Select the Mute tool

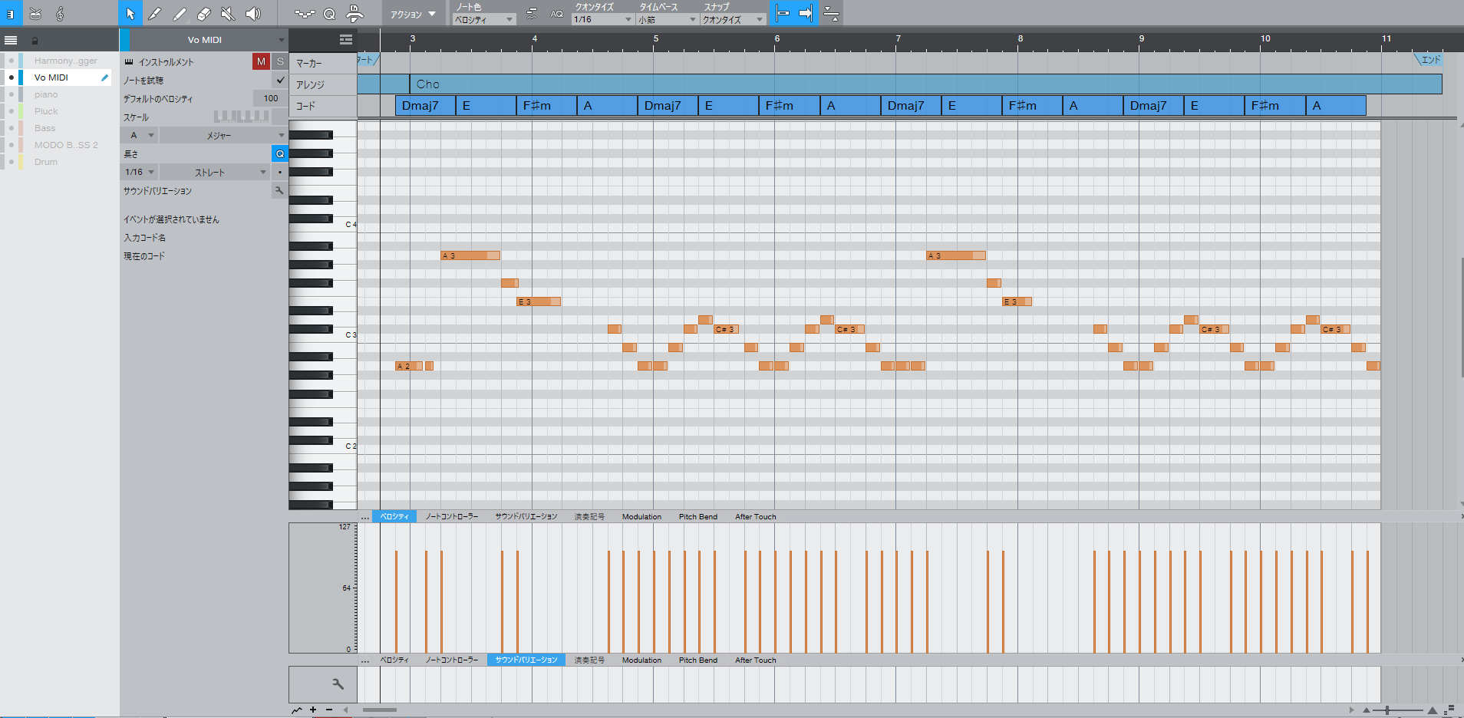tap(228, 13)
